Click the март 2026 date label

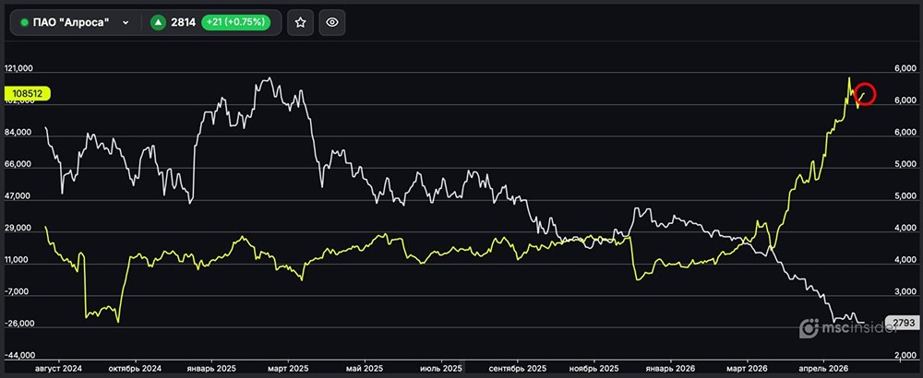click(748, 368)
